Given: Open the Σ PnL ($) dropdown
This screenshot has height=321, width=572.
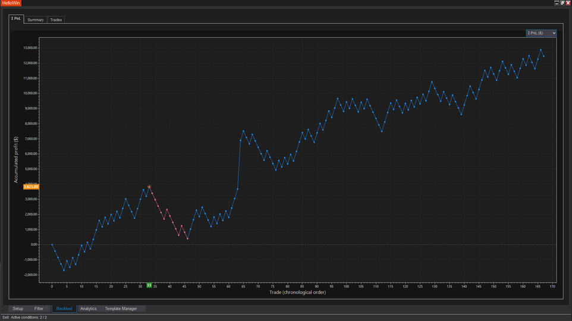Looking at the screenshot, I should click(x=541, y=33).
